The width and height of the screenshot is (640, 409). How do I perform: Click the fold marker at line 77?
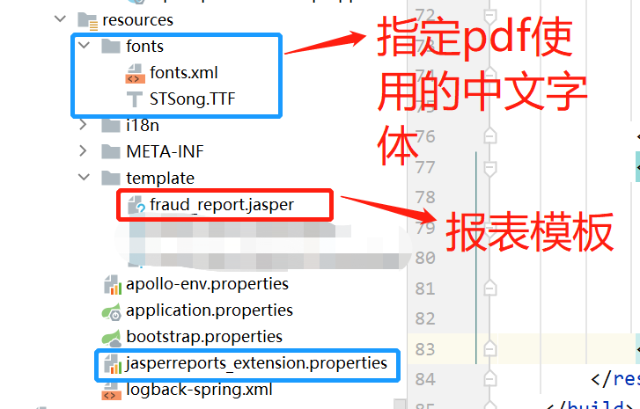489,168
